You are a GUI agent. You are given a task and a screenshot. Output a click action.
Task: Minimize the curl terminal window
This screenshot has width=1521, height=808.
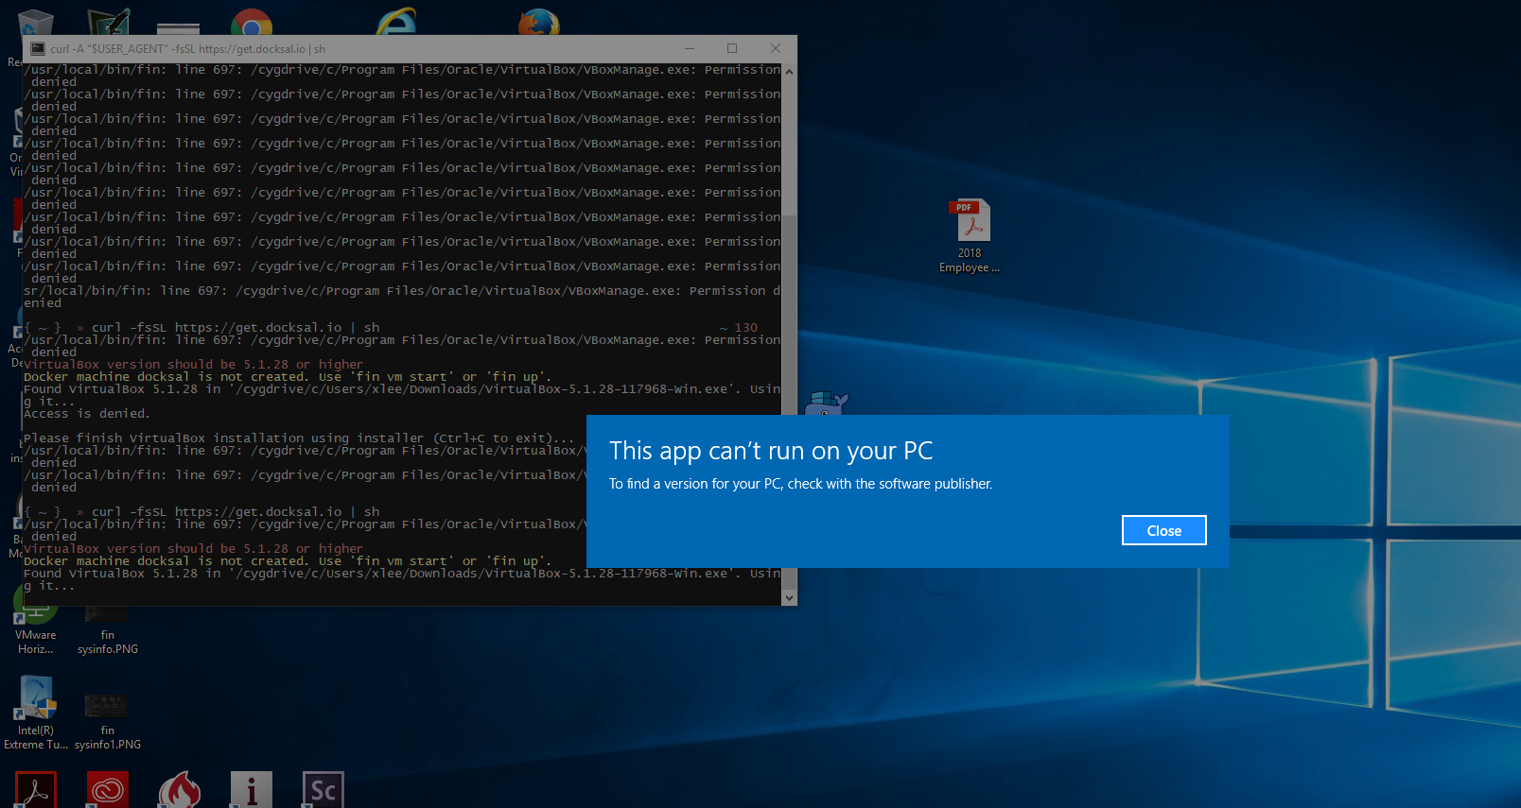tap(690, 48)
